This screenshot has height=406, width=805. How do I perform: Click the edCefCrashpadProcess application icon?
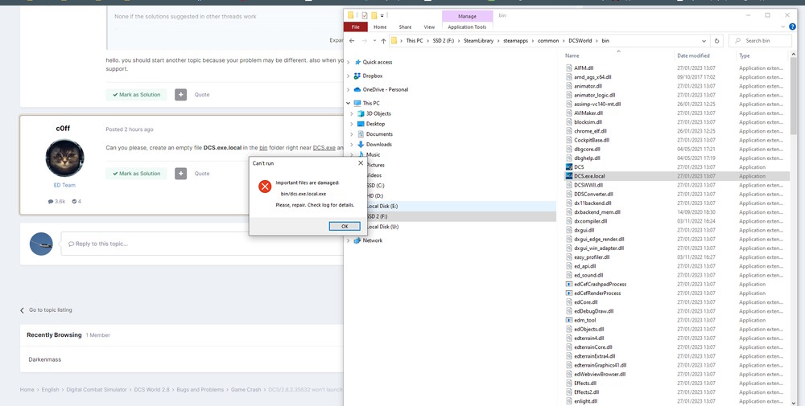pos(569,284)
